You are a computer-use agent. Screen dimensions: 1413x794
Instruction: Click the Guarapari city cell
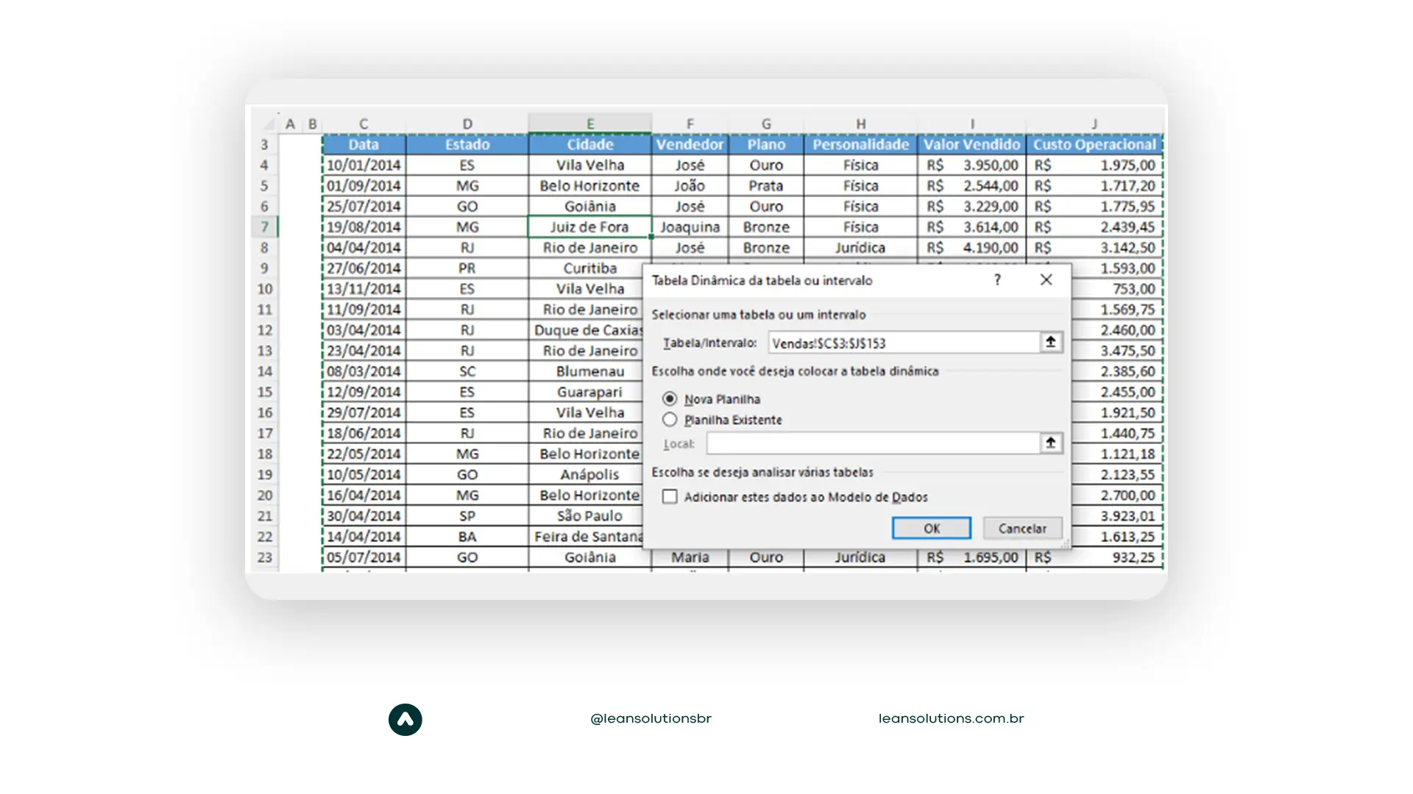point(589,392)
